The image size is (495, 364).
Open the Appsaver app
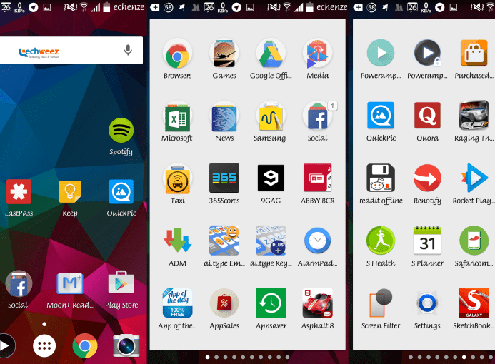click(x=271, y=303)
